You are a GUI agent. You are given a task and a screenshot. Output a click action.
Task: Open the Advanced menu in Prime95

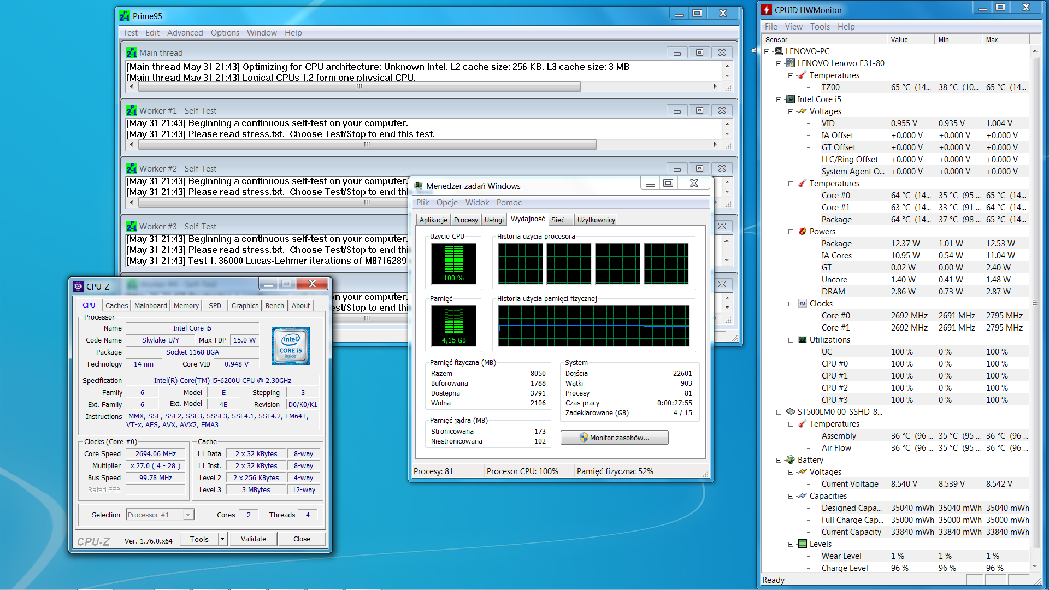pyautogui.click(x=185, y=33)
